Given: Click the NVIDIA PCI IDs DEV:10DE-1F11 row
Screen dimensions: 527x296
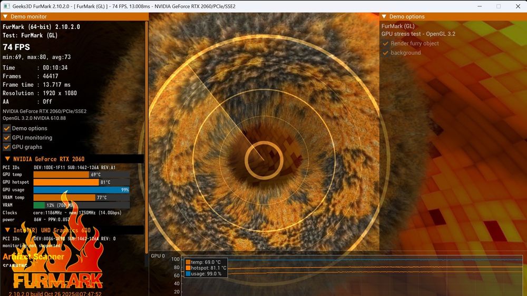Looking at the screenshot, I should tap(59, 167).
